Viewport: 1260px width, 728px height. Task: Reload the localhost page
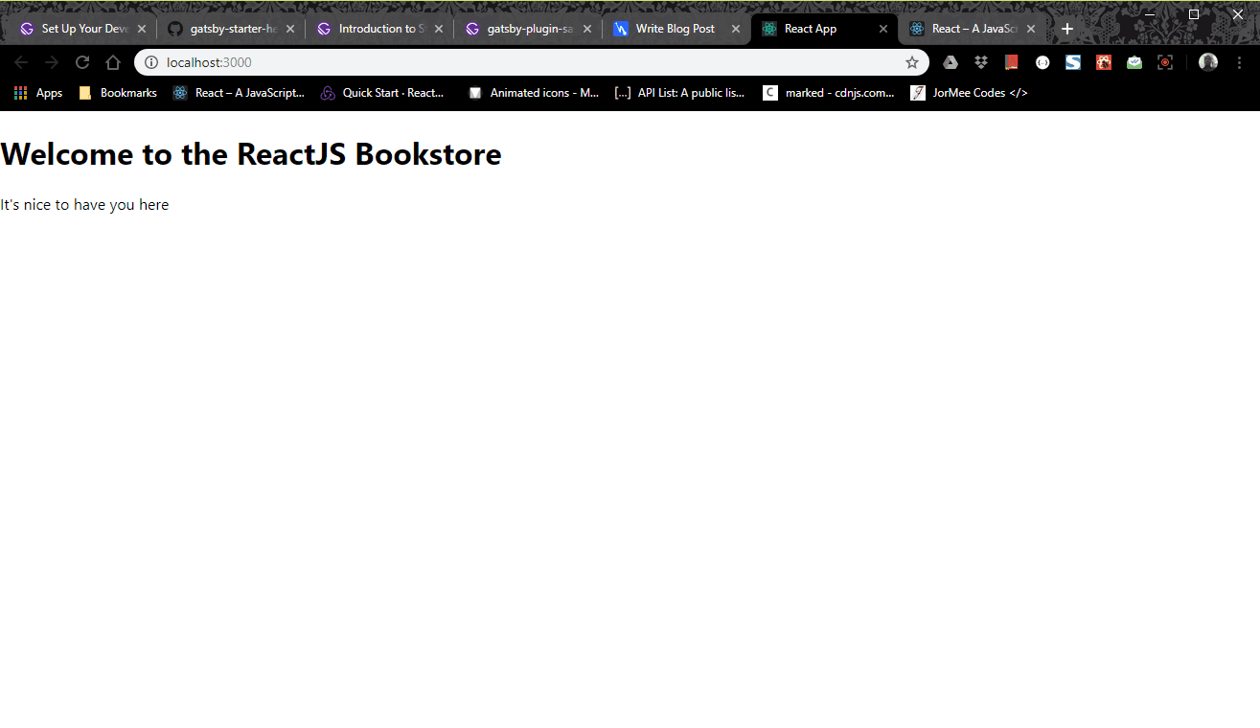(x=82, y=62)
